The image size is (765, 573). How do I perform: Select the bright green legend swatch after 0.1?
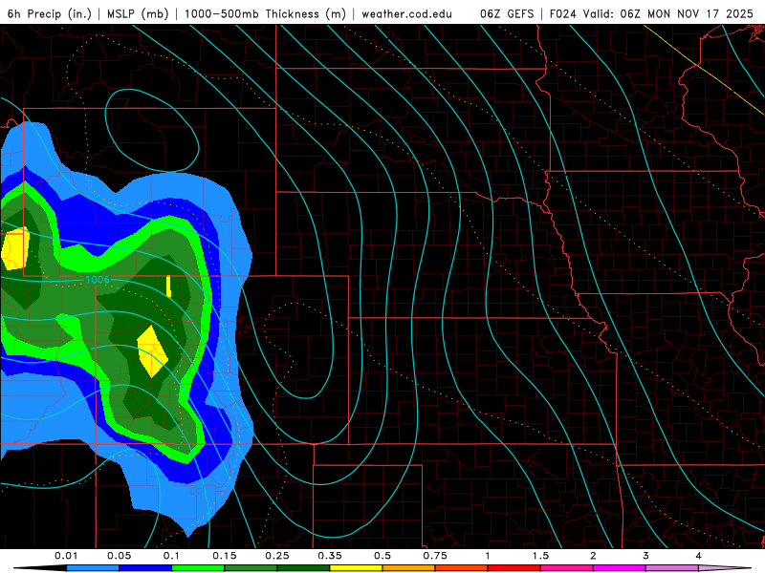pos(198,568)
